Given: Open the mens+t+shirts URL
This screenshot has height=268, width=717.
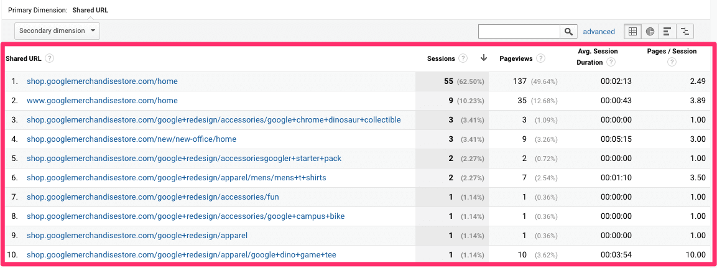Looking at the screenshot, I should point(176,177).
